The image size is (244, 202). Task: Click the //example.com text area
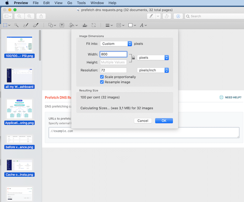144,133
